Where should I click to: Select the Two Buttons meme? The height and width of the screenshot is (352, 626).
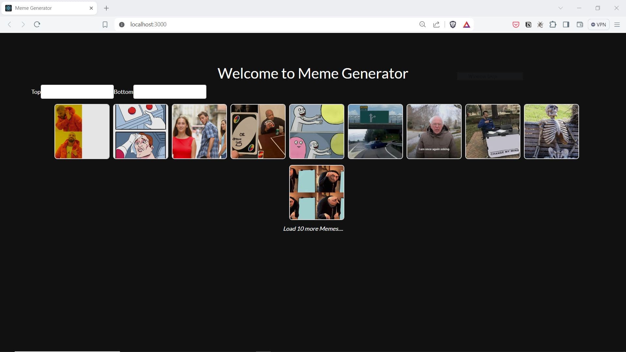click(x=141, y=131)
